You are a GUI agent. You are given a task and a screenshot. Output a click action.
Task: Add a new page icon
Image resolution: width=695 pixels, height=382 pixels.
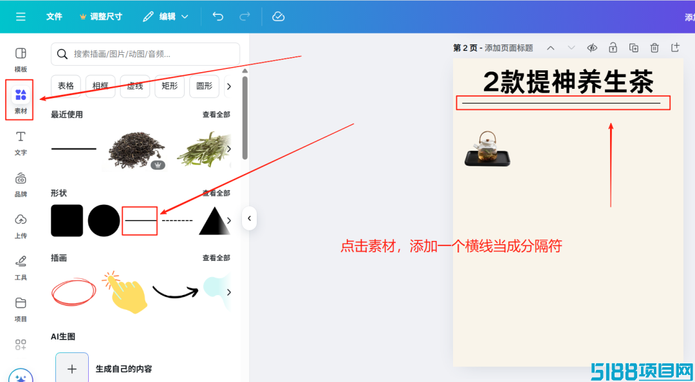675,48
